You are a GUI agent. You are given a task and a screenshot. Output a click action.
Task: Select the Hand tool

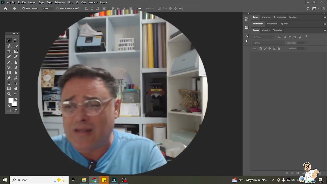16,89
